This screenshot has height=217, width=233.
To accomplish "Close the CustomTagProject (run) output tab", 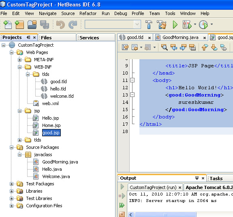I will coord(180,187).
